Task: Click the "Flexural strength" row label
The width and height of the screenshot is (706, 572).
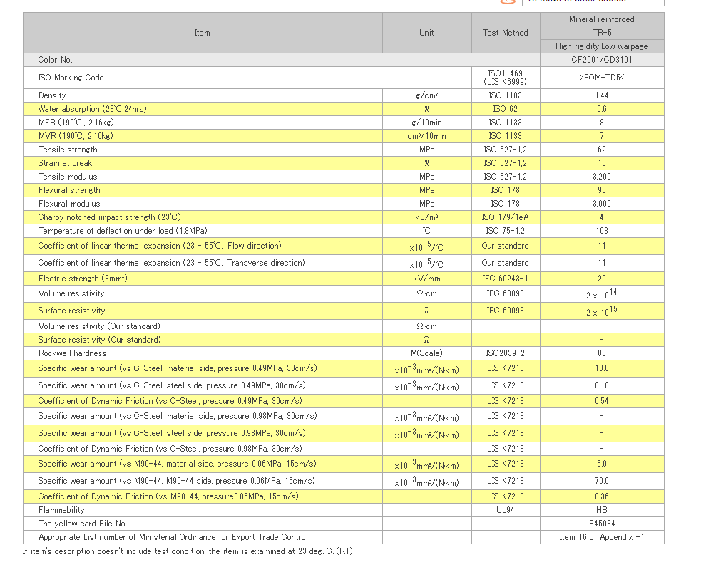Action: click(x=69, y=189)
